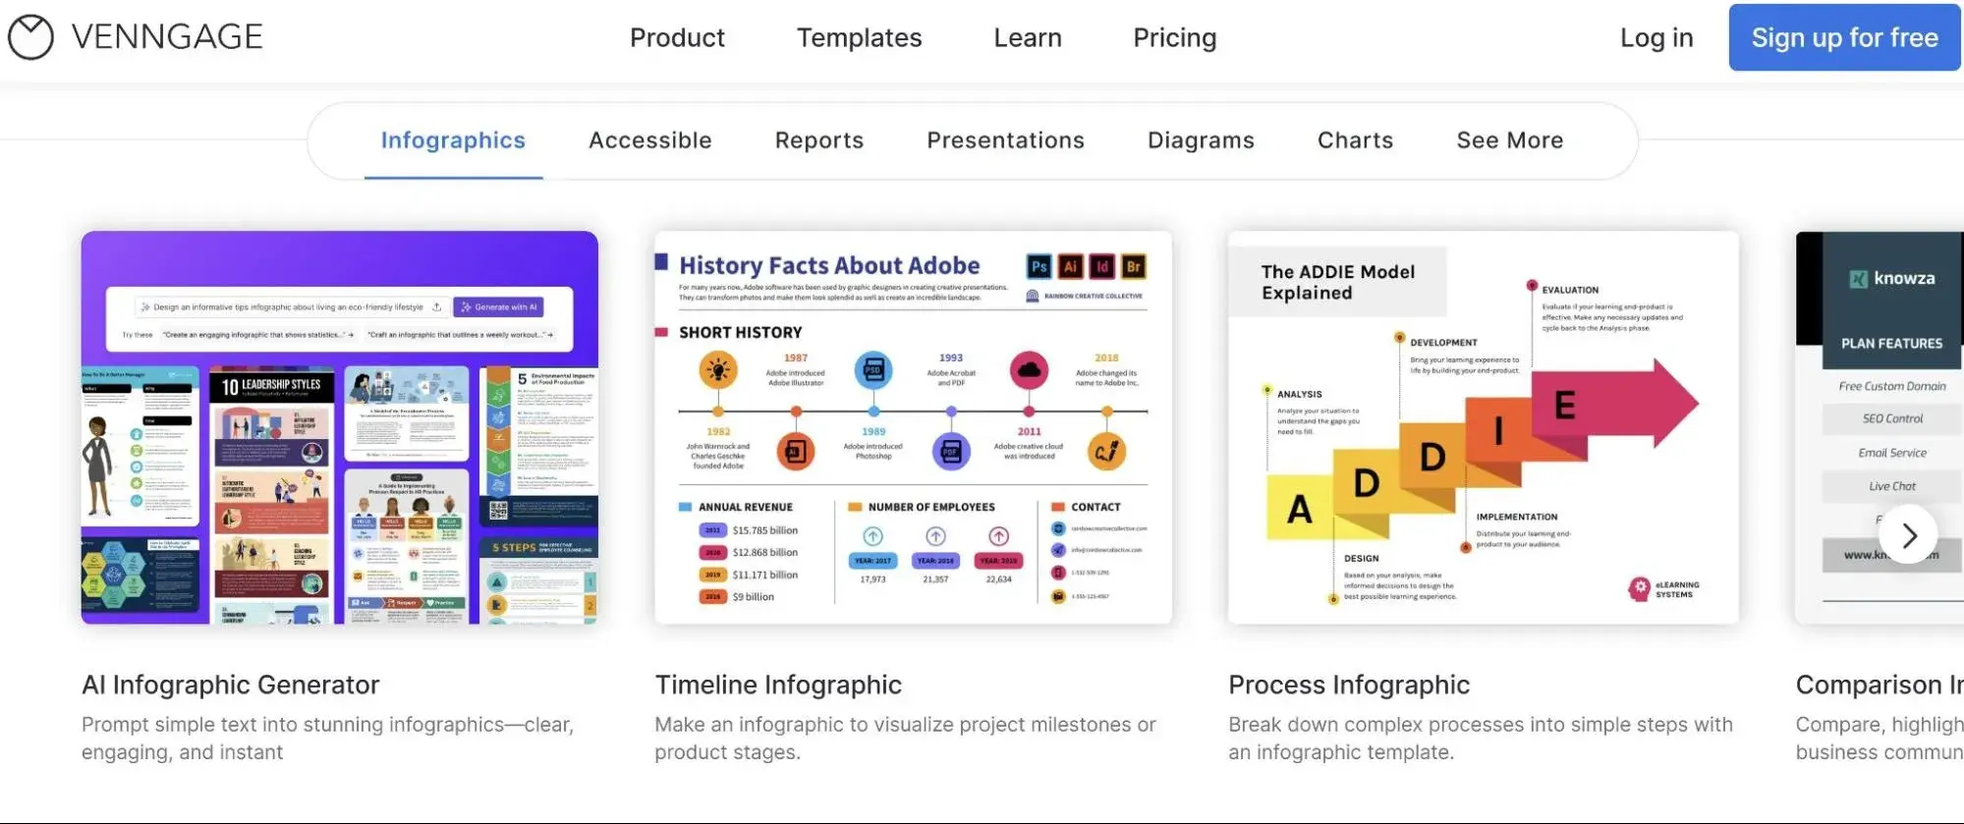Switch to the Presentations tab

click(1005, 140)
